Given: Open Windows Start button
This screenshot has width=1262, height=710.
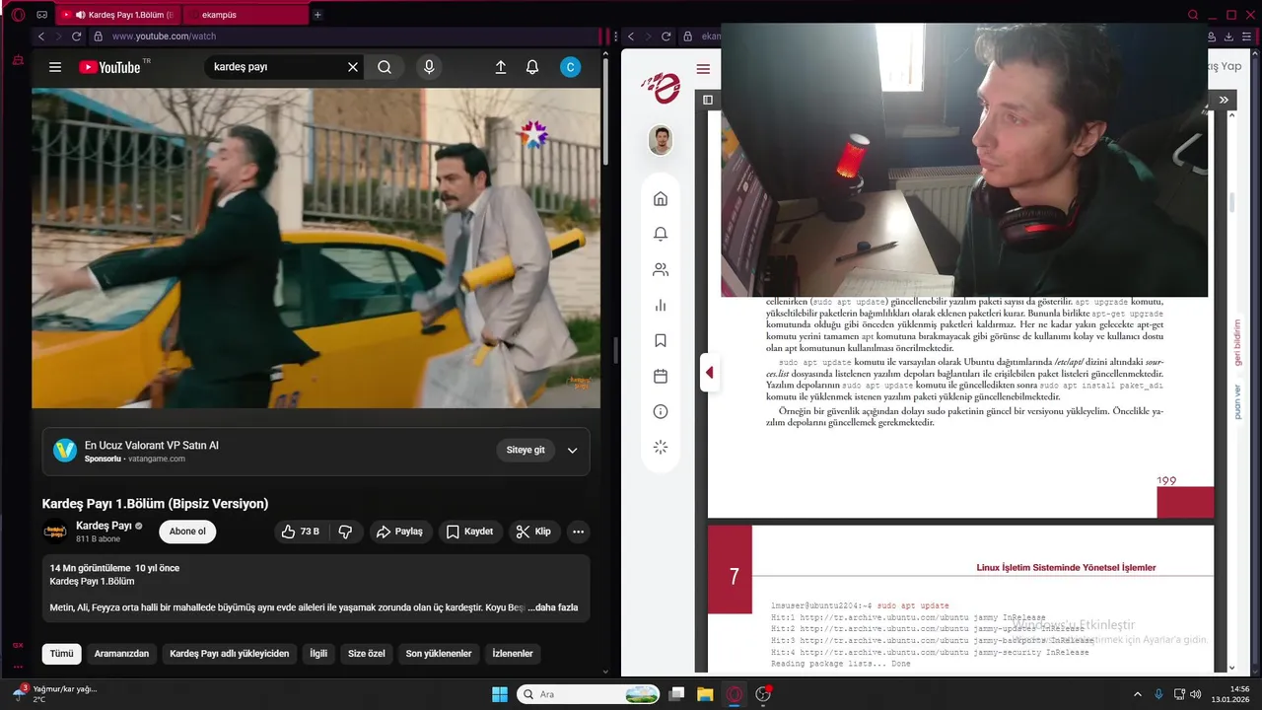Looking at the screenshot, I should point(500,694).
